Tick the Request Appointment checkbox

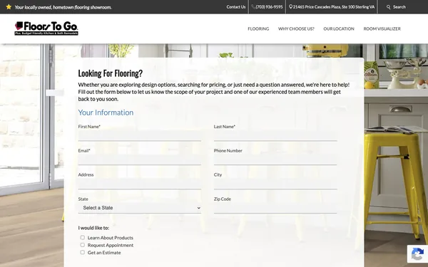[83, 245]
